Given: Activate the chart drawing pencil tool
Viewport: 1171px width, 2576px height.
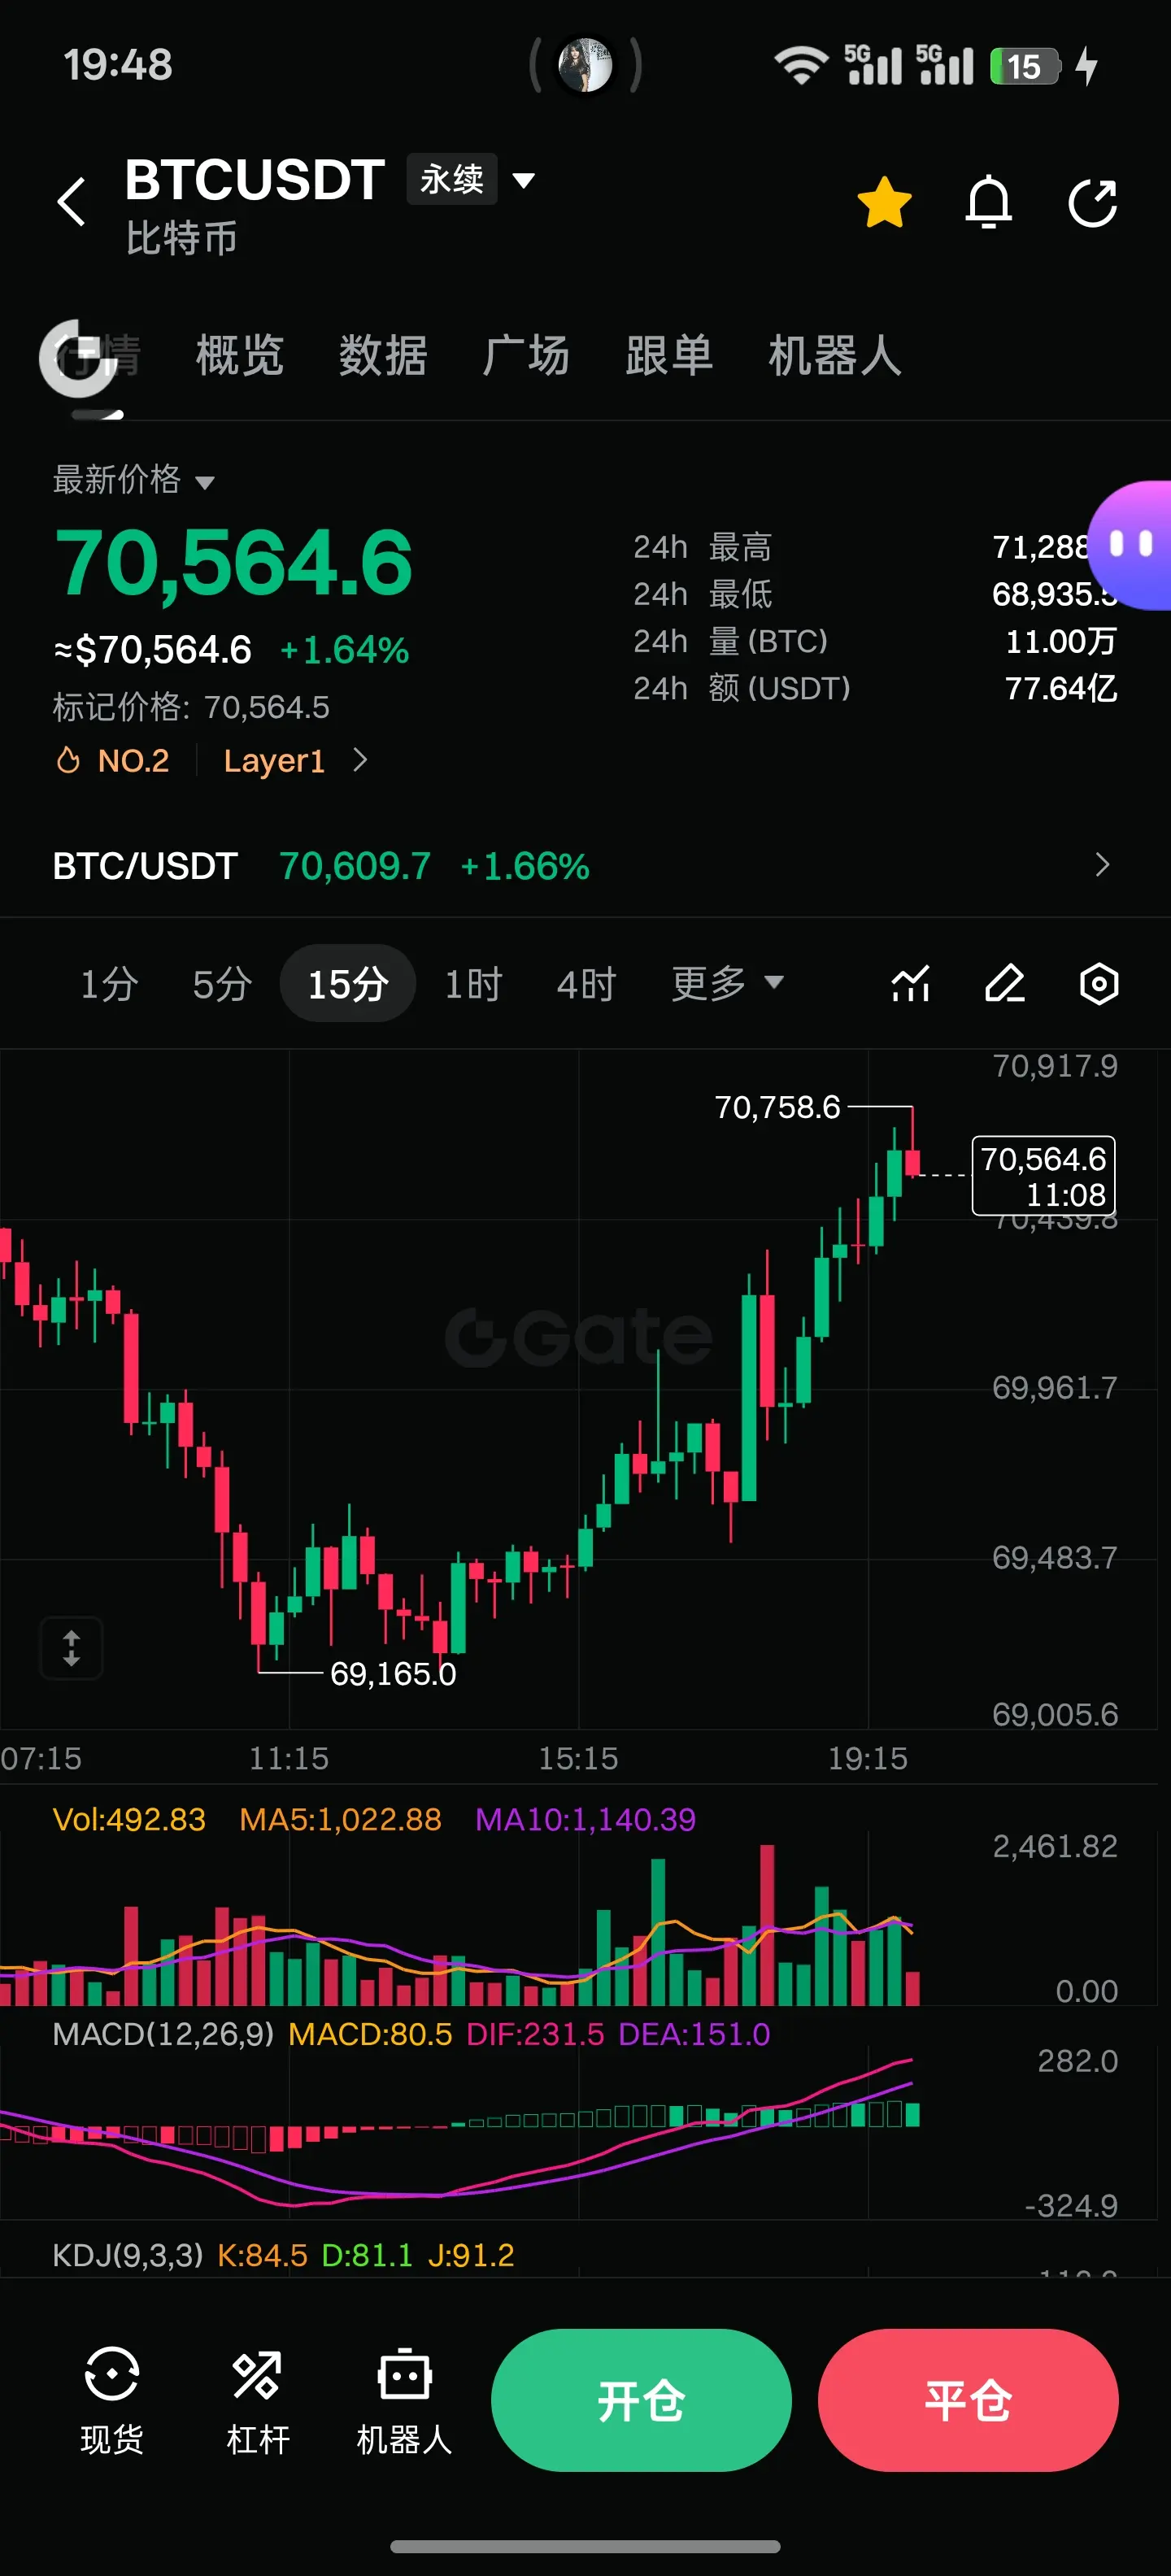Looking at the screenshot, I should click(x=1005, y=984).
